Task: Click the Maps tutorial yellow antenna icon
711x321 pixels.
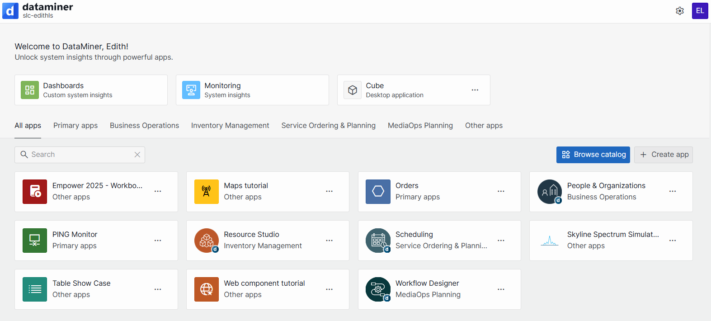Action: click(x=207, y=192)
